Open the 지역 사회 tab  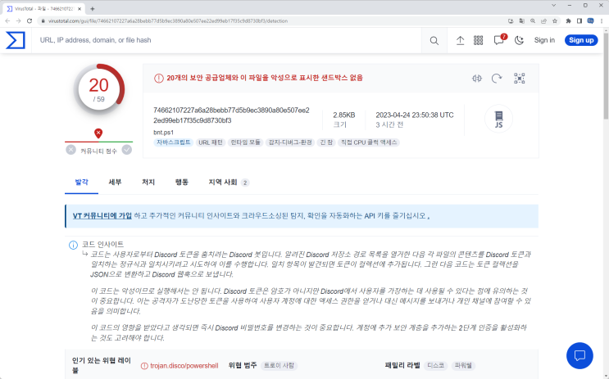click(x=229, y=182)
